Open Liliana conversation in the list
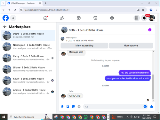Image resolution: width=160 pixels, height=120 pixels. point(28,69)
